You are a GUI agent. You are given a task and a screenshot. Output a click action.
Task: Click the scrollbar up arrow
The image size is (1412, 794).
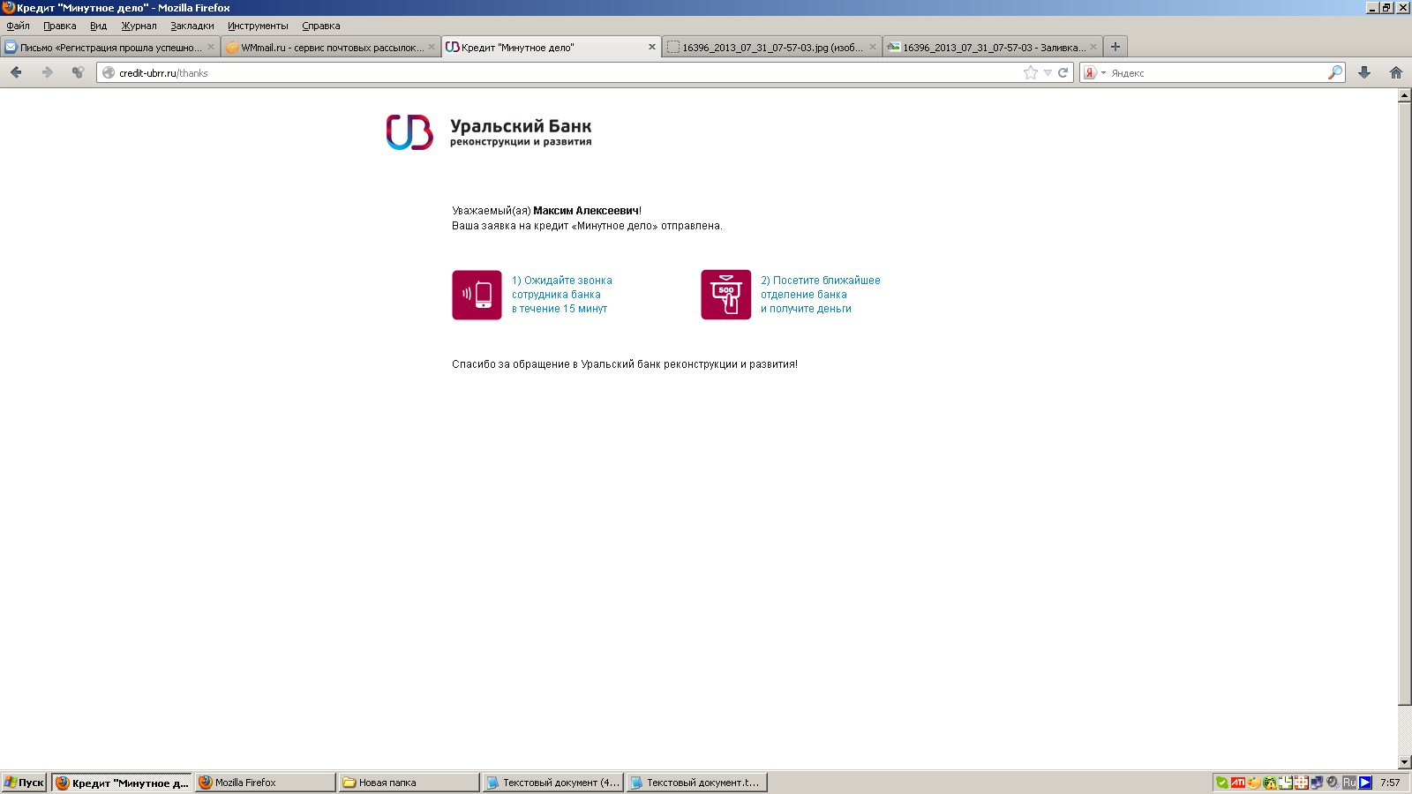point(1404,96)
